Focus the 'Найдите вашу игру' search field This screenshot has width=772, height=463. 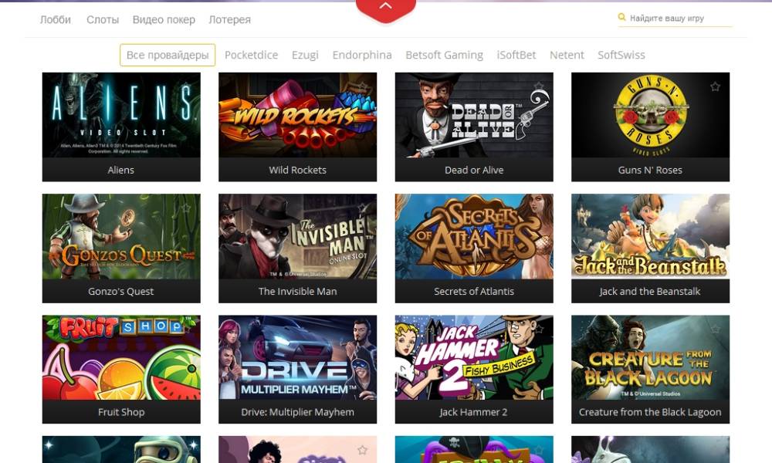coord(675,19)
